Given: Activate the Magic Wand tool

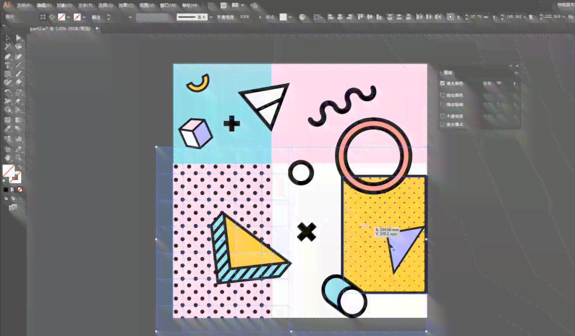Looking at the screenshot, I should pos(7,47).
